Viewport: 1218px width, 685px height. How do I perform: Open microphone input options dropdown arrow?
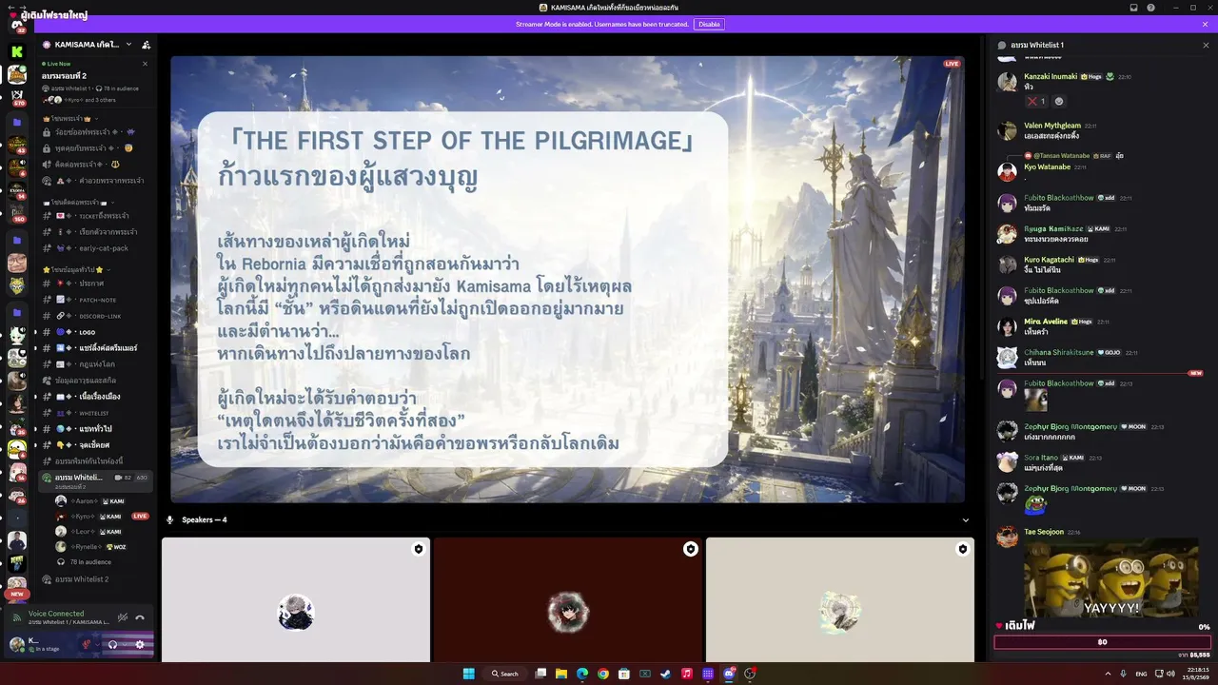tap(97, 644)
